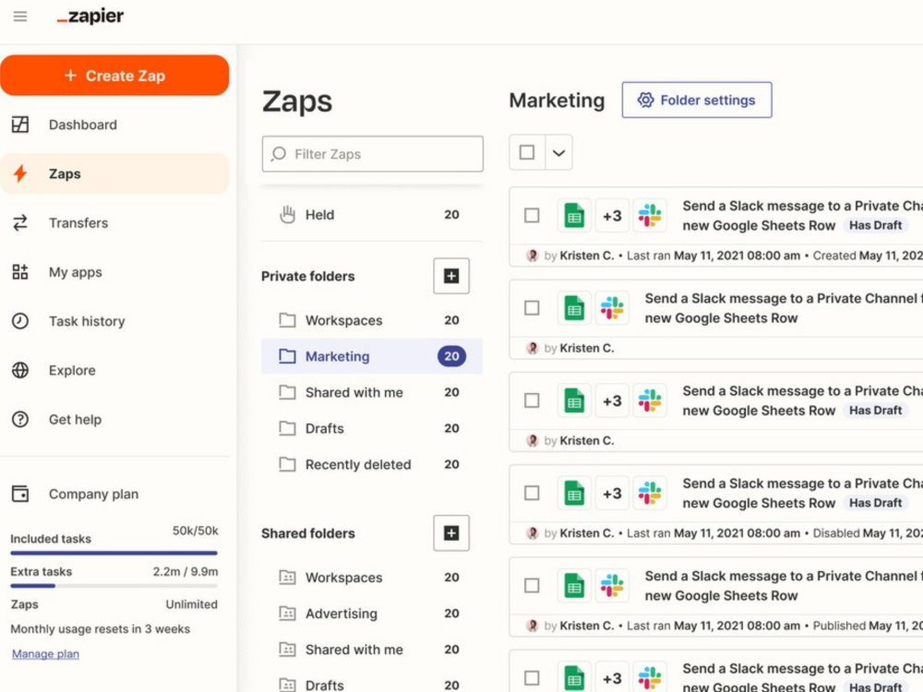
Task: Click the Transfers arrows icon
Action: click(20, 223)
